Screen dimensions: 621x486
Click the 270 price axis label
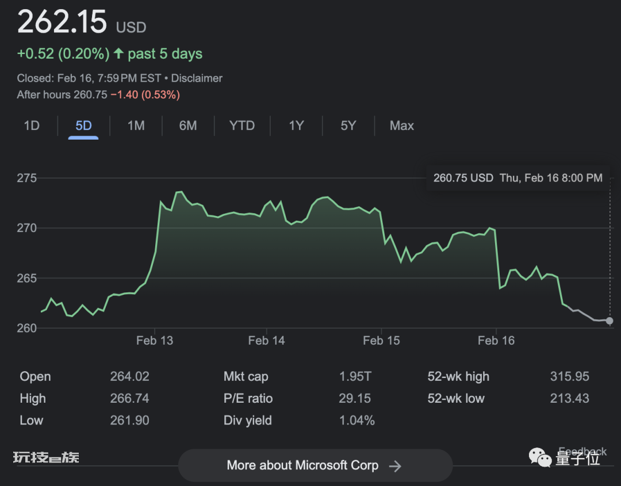pyautogui.click(x=26, y=228)
